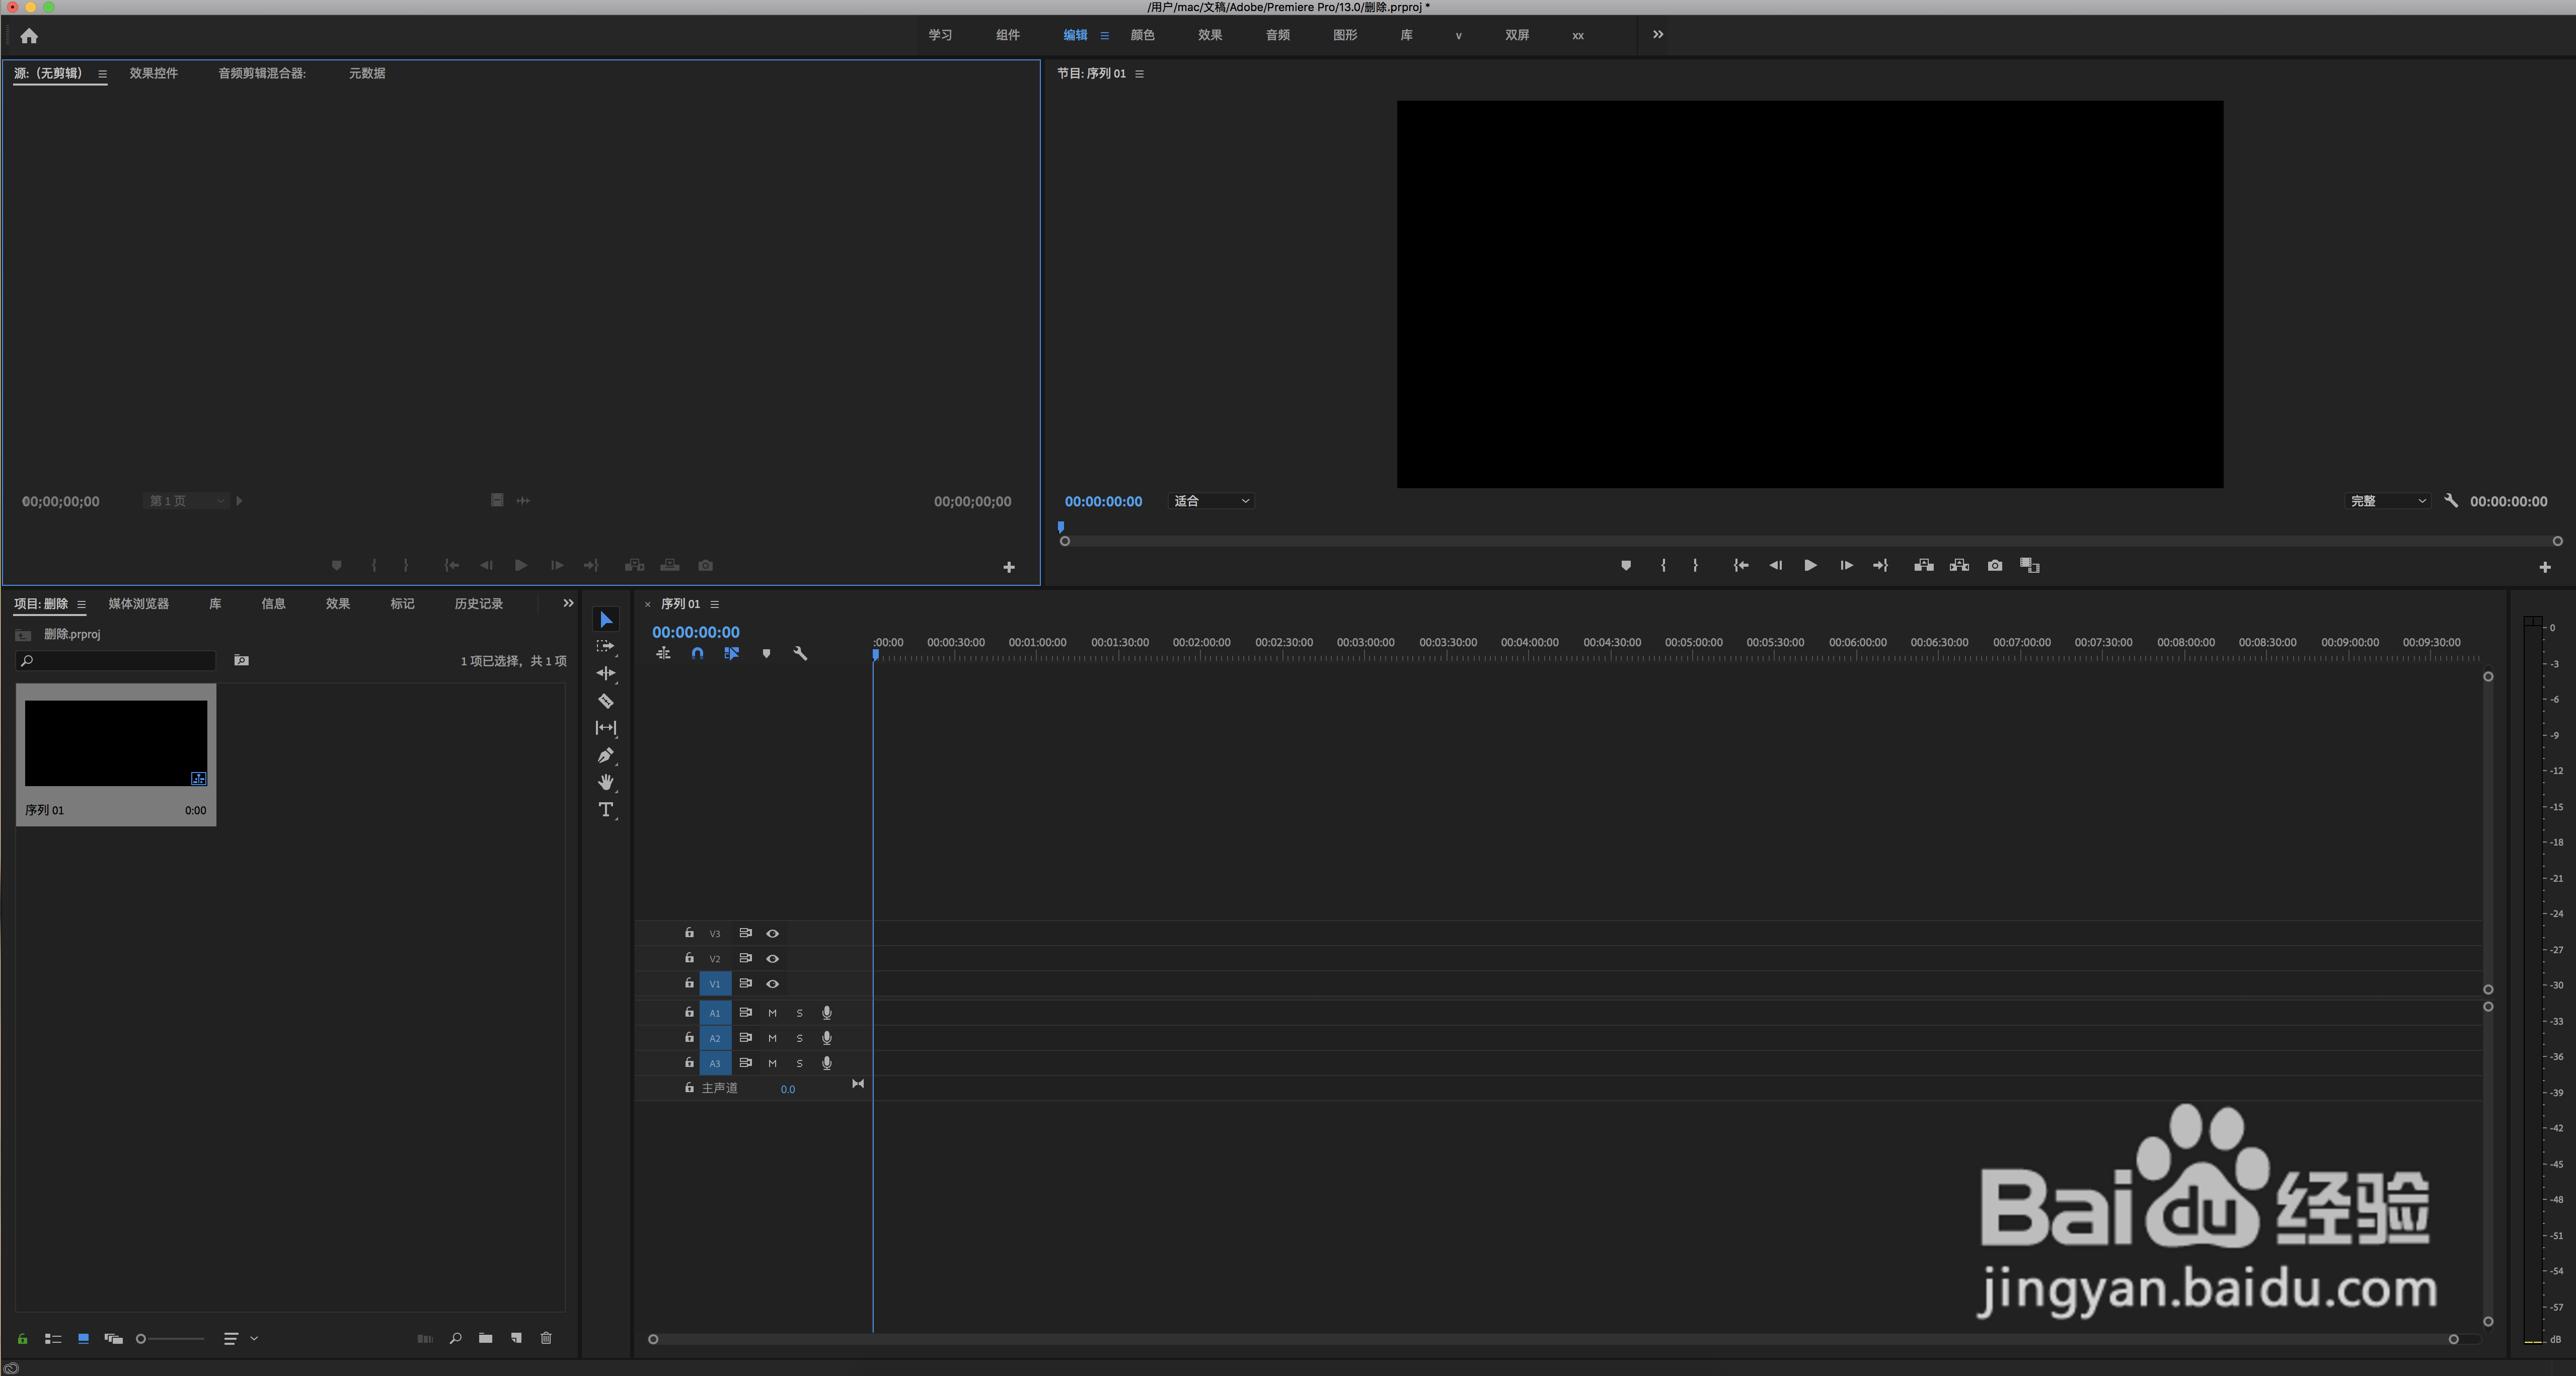The width and height of the screenshot is (2576, 1376).
Task: Select the Selection tool arrow
Action: pyautogui.click(x=606, y=619)
